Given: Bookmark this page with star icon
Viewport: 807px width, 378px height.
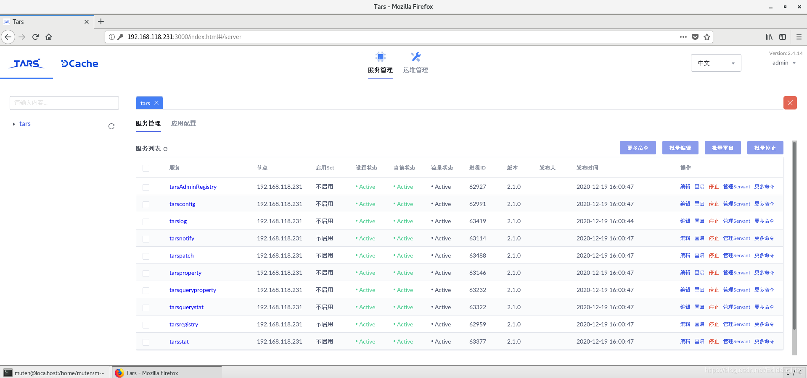Looking at the screenshot, I should point(707,37).
